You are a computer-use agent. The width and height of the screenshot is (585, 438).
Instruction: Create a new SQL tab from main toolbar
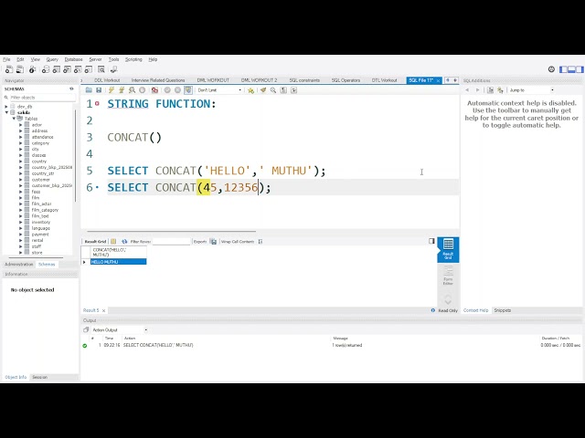tap(8, 69)
